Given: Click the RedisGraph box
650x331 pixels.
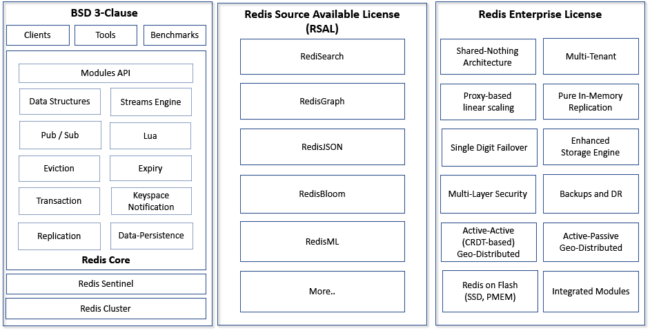Looking at the screenshot, I should click(322, 102).
